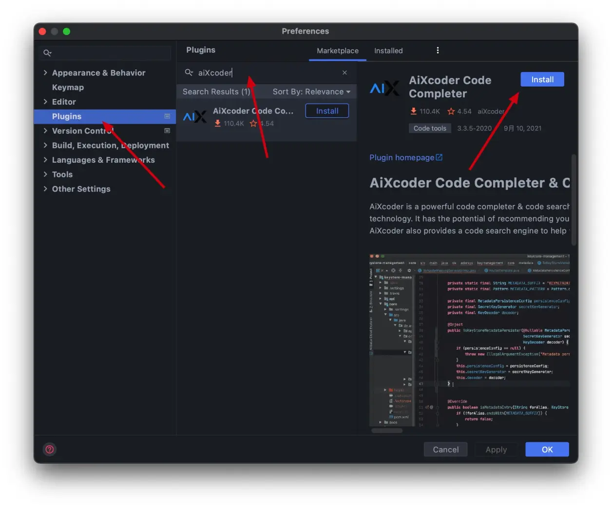Expand the Tools section
The image size is (612, 508).
[x=45, y=174]
